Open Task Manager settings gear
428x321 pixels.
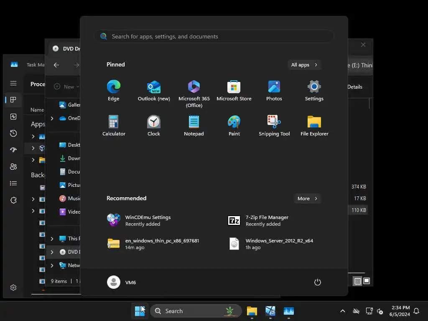[x=13, y=288]
